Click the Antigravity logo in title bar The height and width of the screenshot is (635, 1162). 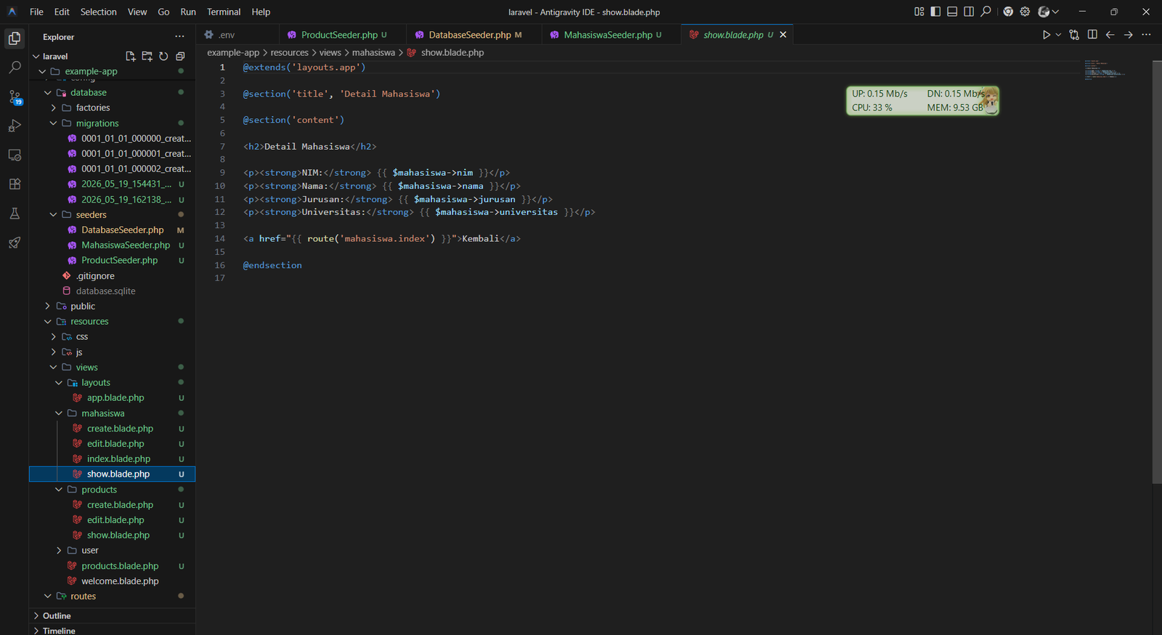pyautogui.click(x=12, y=12)
